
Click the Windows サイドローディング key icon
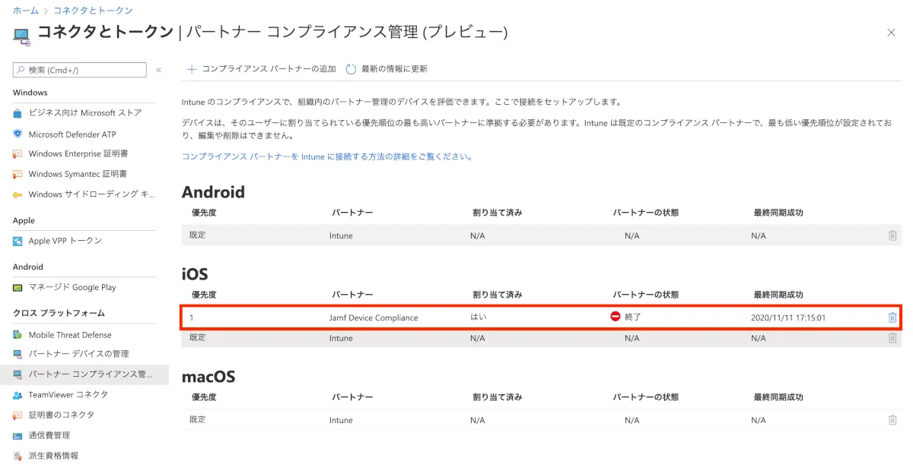point(17,194)
